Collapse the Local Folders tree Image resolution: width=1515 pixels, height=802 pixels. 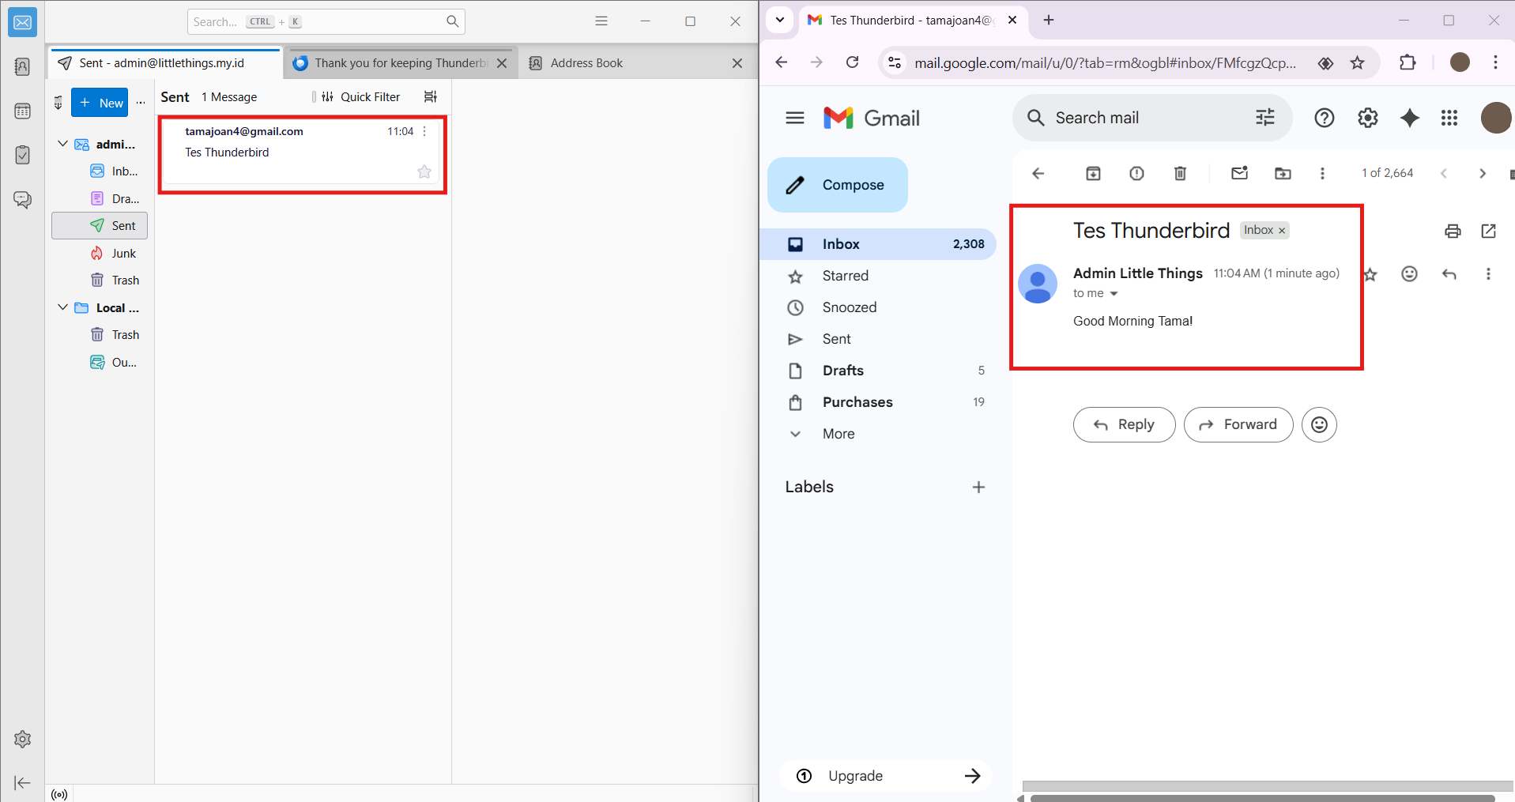[x=62, y=307]
